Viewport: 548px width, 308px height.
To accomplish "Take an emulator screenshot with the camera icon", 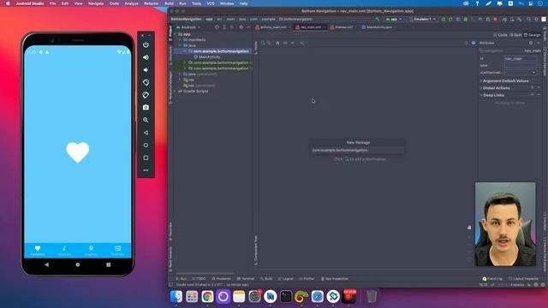I will click(x=146, y=108).
